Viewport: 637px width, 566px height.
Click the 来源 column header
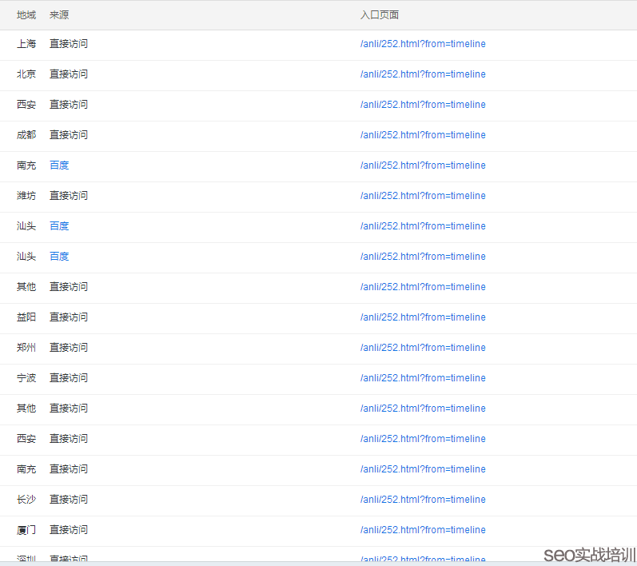coord(59,15)
